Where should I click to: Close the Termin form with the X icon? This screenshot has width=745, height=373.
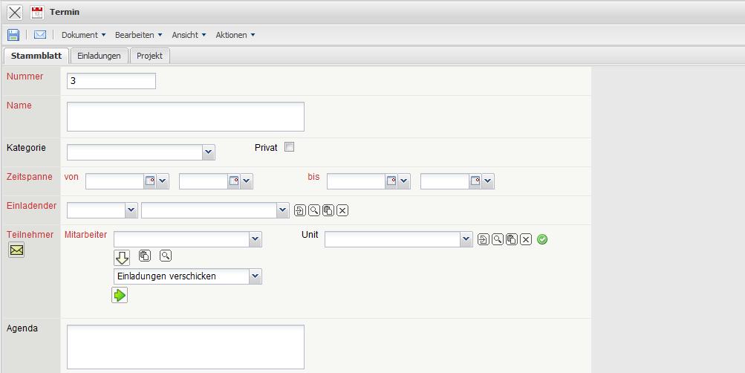click(x=15, y=13)
